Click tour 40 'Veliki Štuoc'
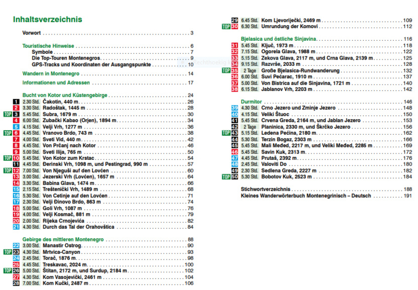Viewport: 418px width, 290px height. click(x=275, y=114)
